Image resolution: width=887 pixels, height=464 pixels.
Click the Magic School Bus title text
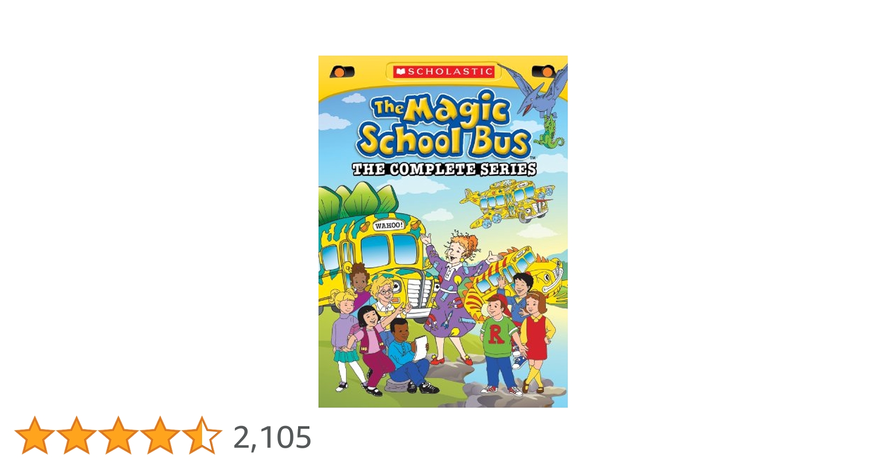click(x=443, y=124)
